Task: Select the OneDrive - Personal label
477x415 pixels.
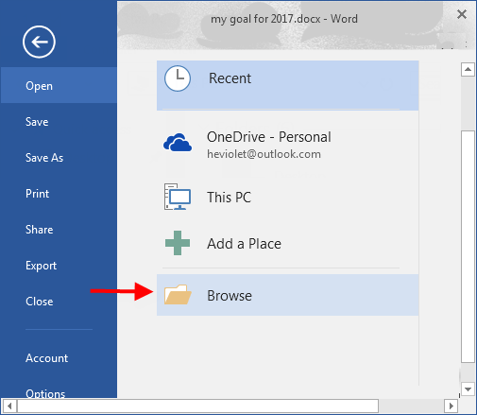Action: [269, 137]
